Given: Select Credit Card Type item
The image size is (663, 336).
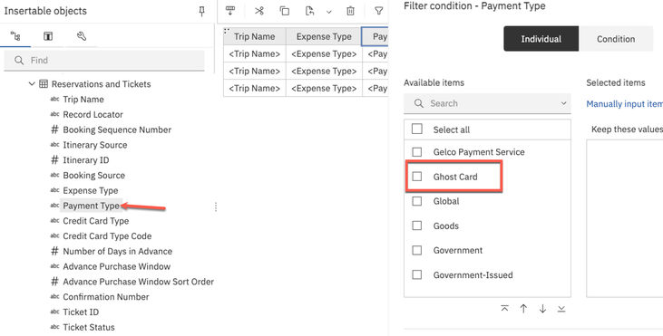Looking at the screenshot, I should point(96,221).
